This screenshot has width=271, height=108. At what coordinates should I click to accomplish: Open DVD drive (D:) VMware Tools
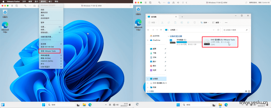(x=220, y=42)
